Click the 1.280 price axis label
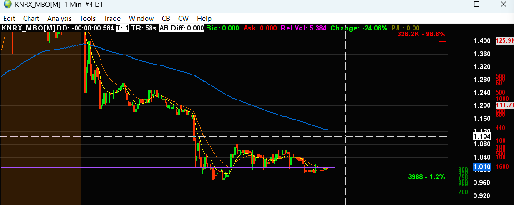514x205 pixels. tap(482, 80)
